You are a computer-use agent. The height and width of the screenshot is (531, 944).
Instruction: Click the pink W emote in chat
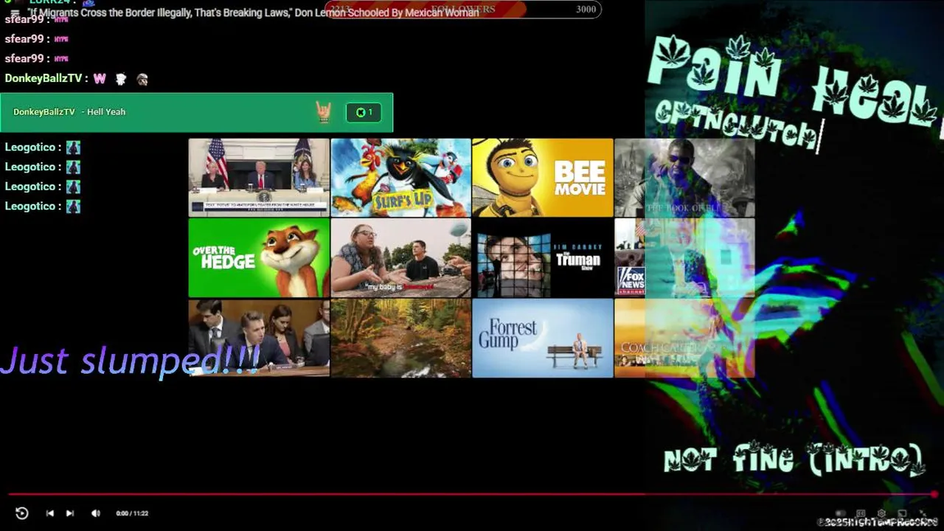tap(100, 78)
